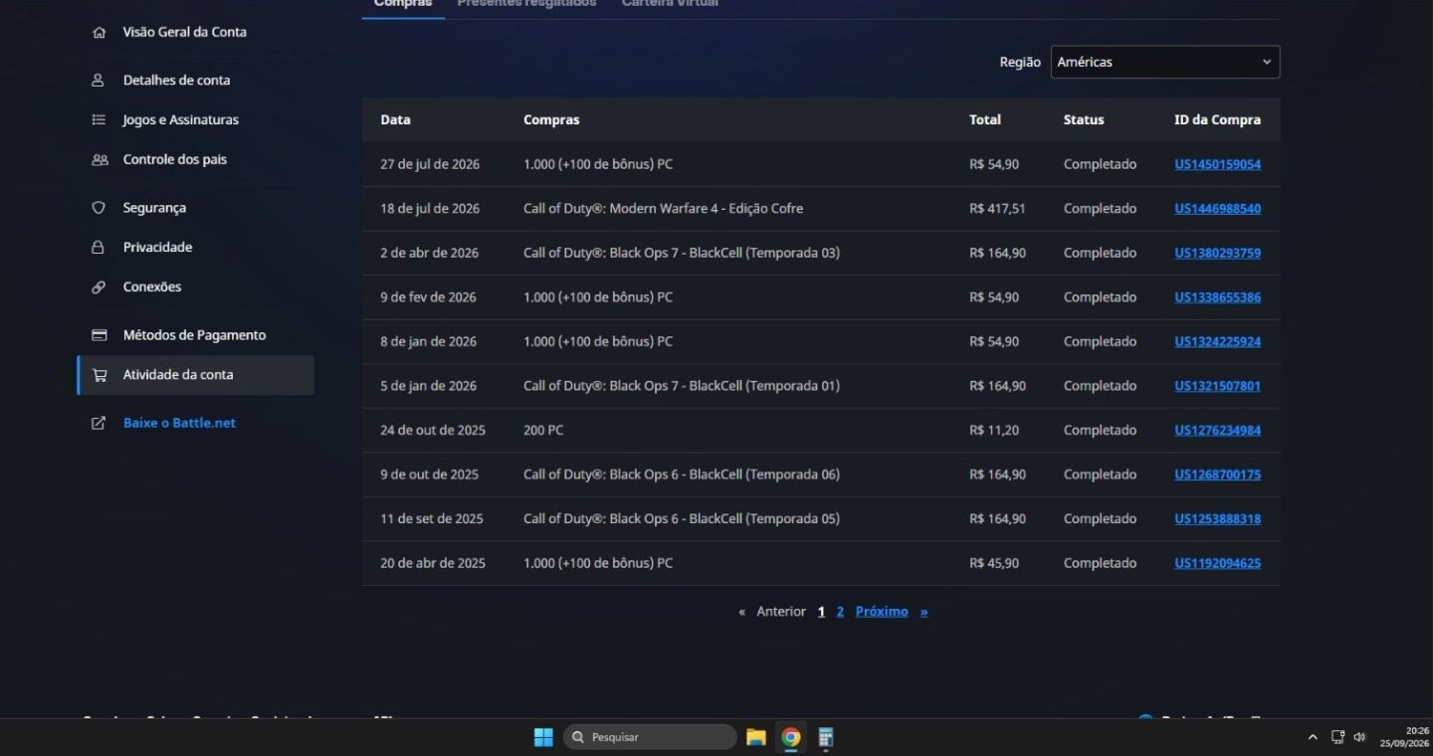Click the chain link icon beside Conexões
This screenshot has height=756, width=1433.
point(99,287)
